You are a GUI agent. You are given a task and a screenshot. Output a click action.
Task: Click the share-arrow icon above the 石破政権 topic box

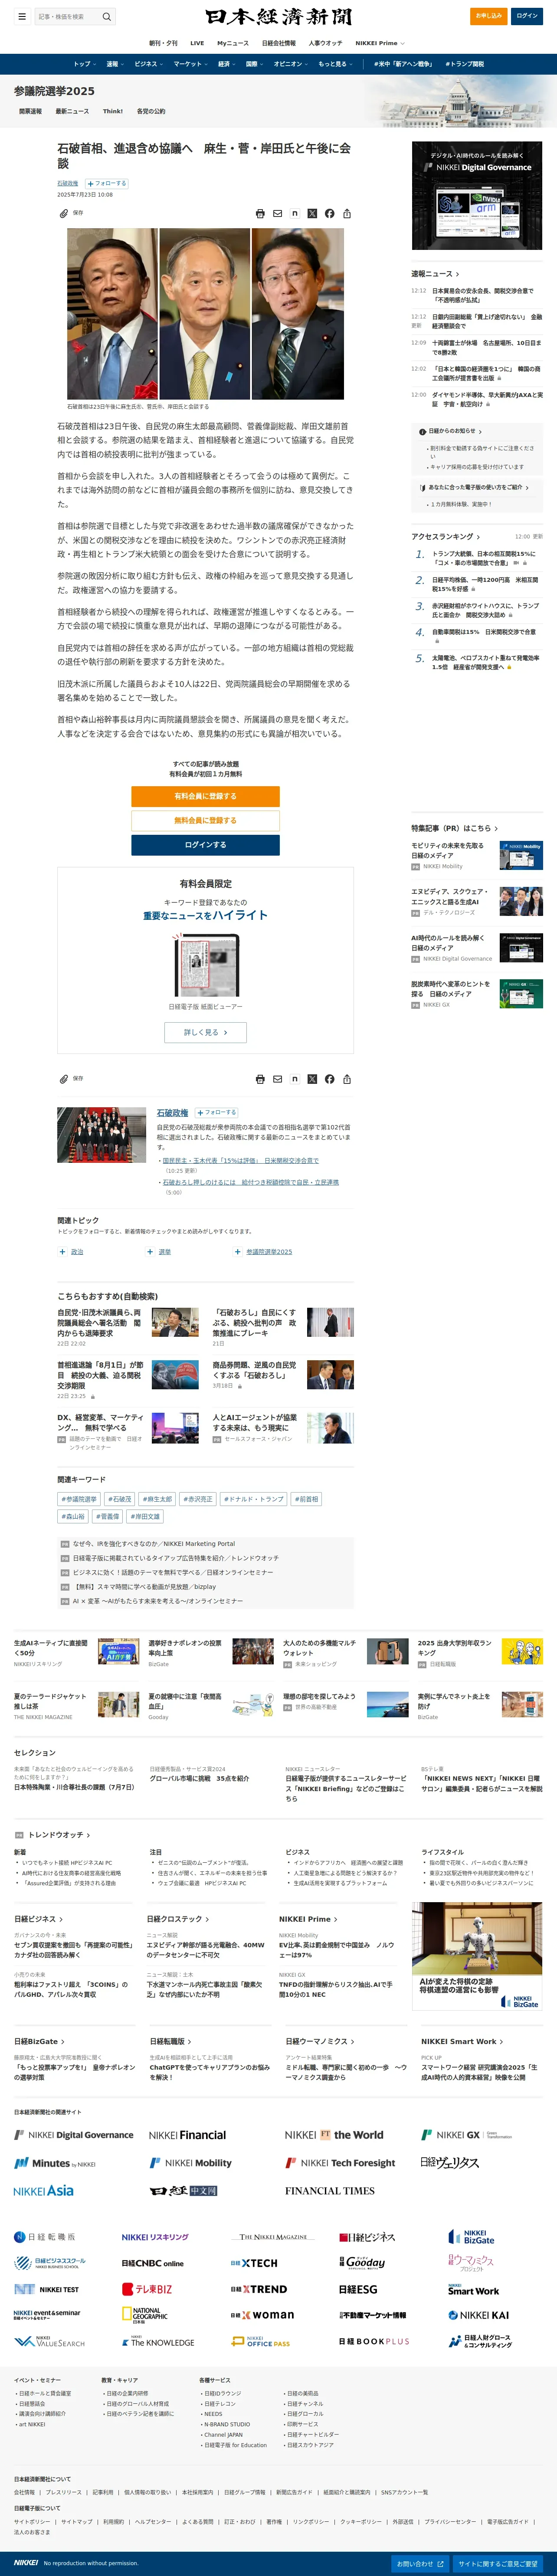(347, 1079)
